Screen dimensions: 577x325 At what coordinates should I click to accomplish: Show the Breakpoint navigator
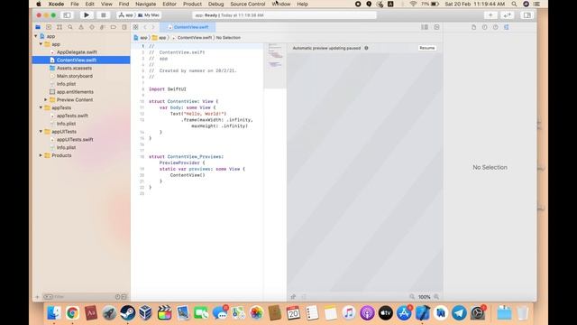[x=114, y=27]
